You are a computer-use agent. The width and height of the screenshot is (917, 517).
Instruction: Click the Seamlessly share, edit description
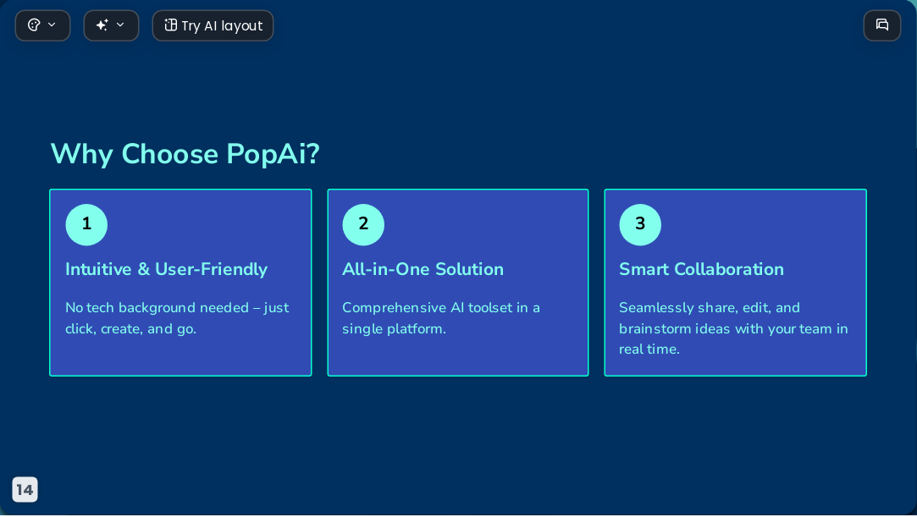733,328
